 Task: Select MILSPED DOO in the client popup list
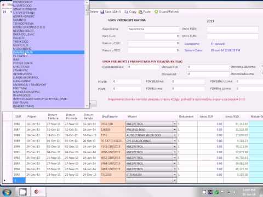[x=49, y=5]
